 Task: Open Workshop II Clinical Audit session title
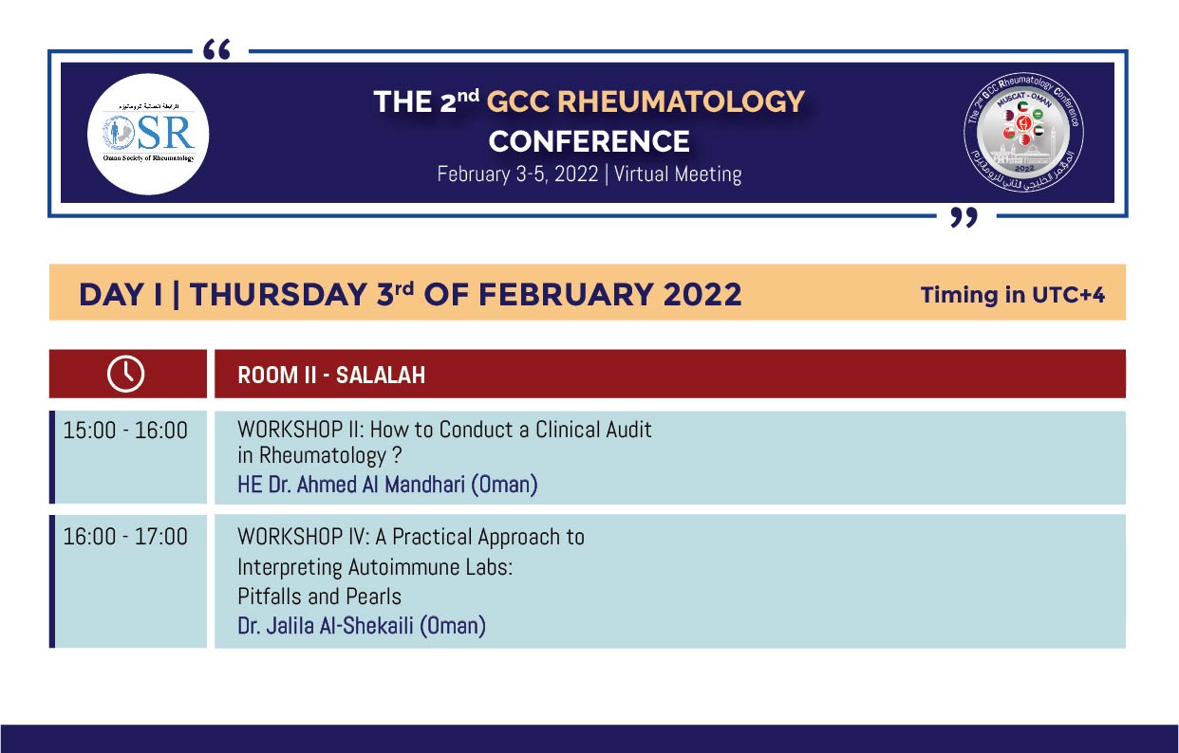pos(444,442)
